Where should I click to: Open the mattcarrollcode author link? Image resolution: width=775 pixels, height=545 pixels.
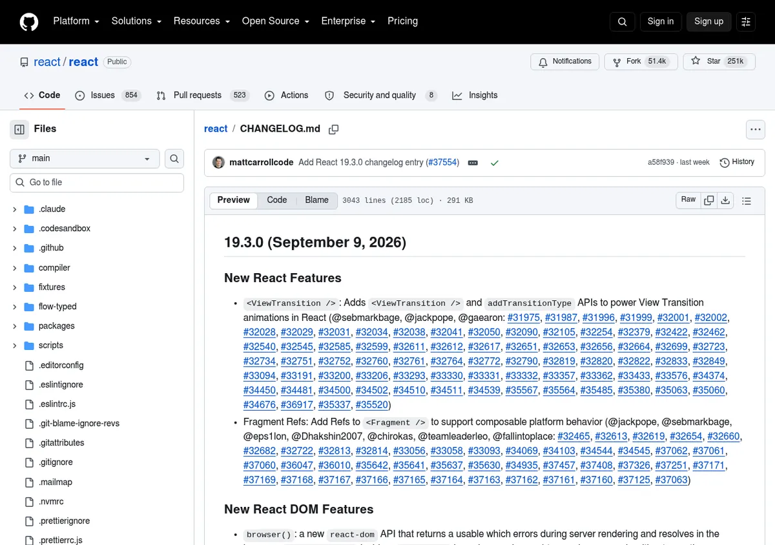pos(262,163)
